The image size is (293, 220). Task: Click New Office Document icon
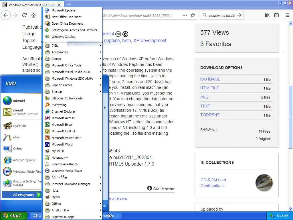pos(47,17)
